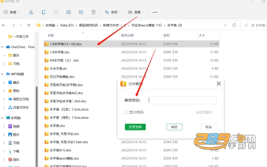This screenshot has height=167, width=267.
Task: Sort by the 修改日期 column header
Action: (127, 35)
